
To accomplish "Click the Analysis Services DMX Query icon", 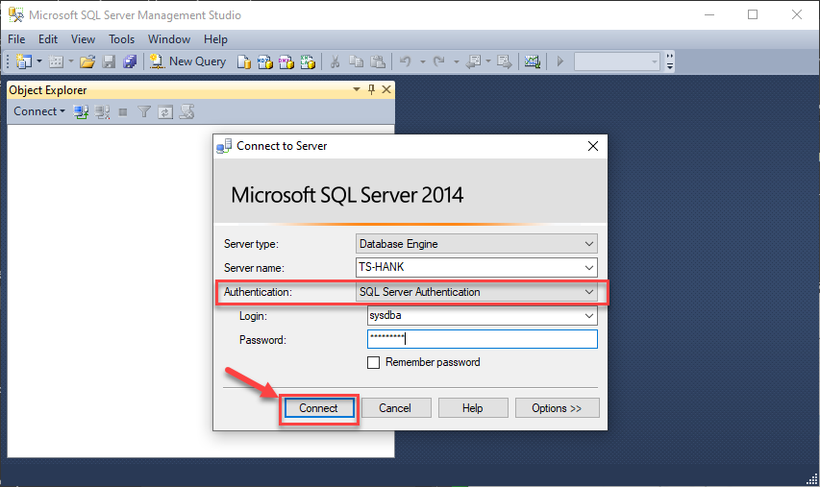I will [x=286, y=61].
